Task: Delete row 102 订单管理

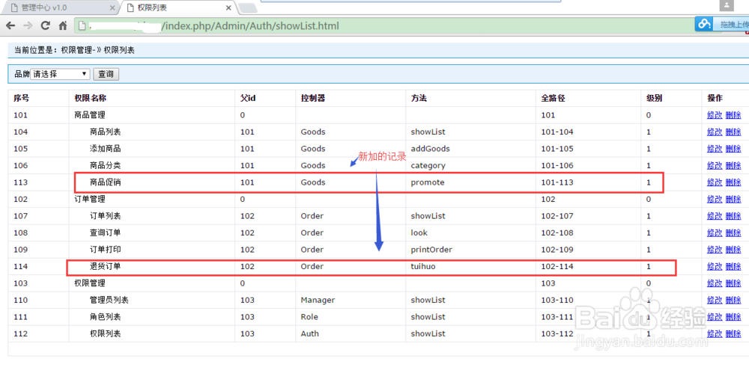Action: [x=733, y=200]
